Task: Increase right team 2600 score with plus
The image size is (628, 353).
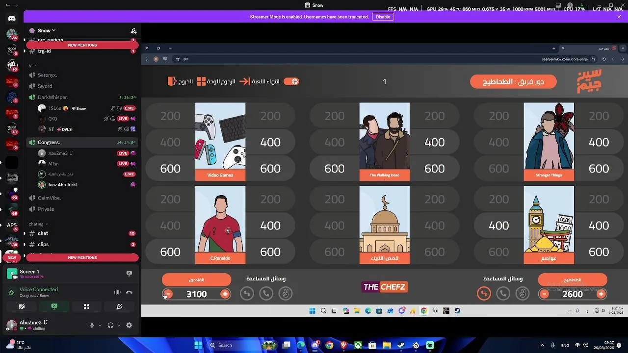Action: 601,294
